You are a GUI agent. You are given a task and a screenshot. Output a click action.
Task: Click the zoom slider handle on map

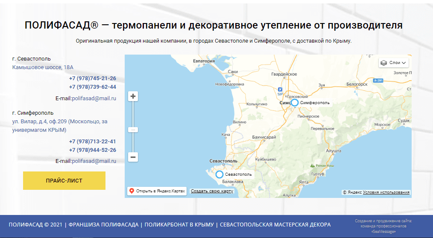pyautogui.click(x=133, y=130)
